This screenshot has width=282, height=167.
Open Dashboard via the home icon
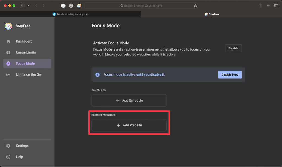(x=8, y=41)
